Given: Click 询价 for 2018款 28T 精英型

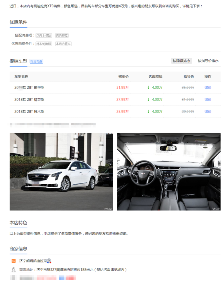Looking at the screenshot, I should click(208, 99).
